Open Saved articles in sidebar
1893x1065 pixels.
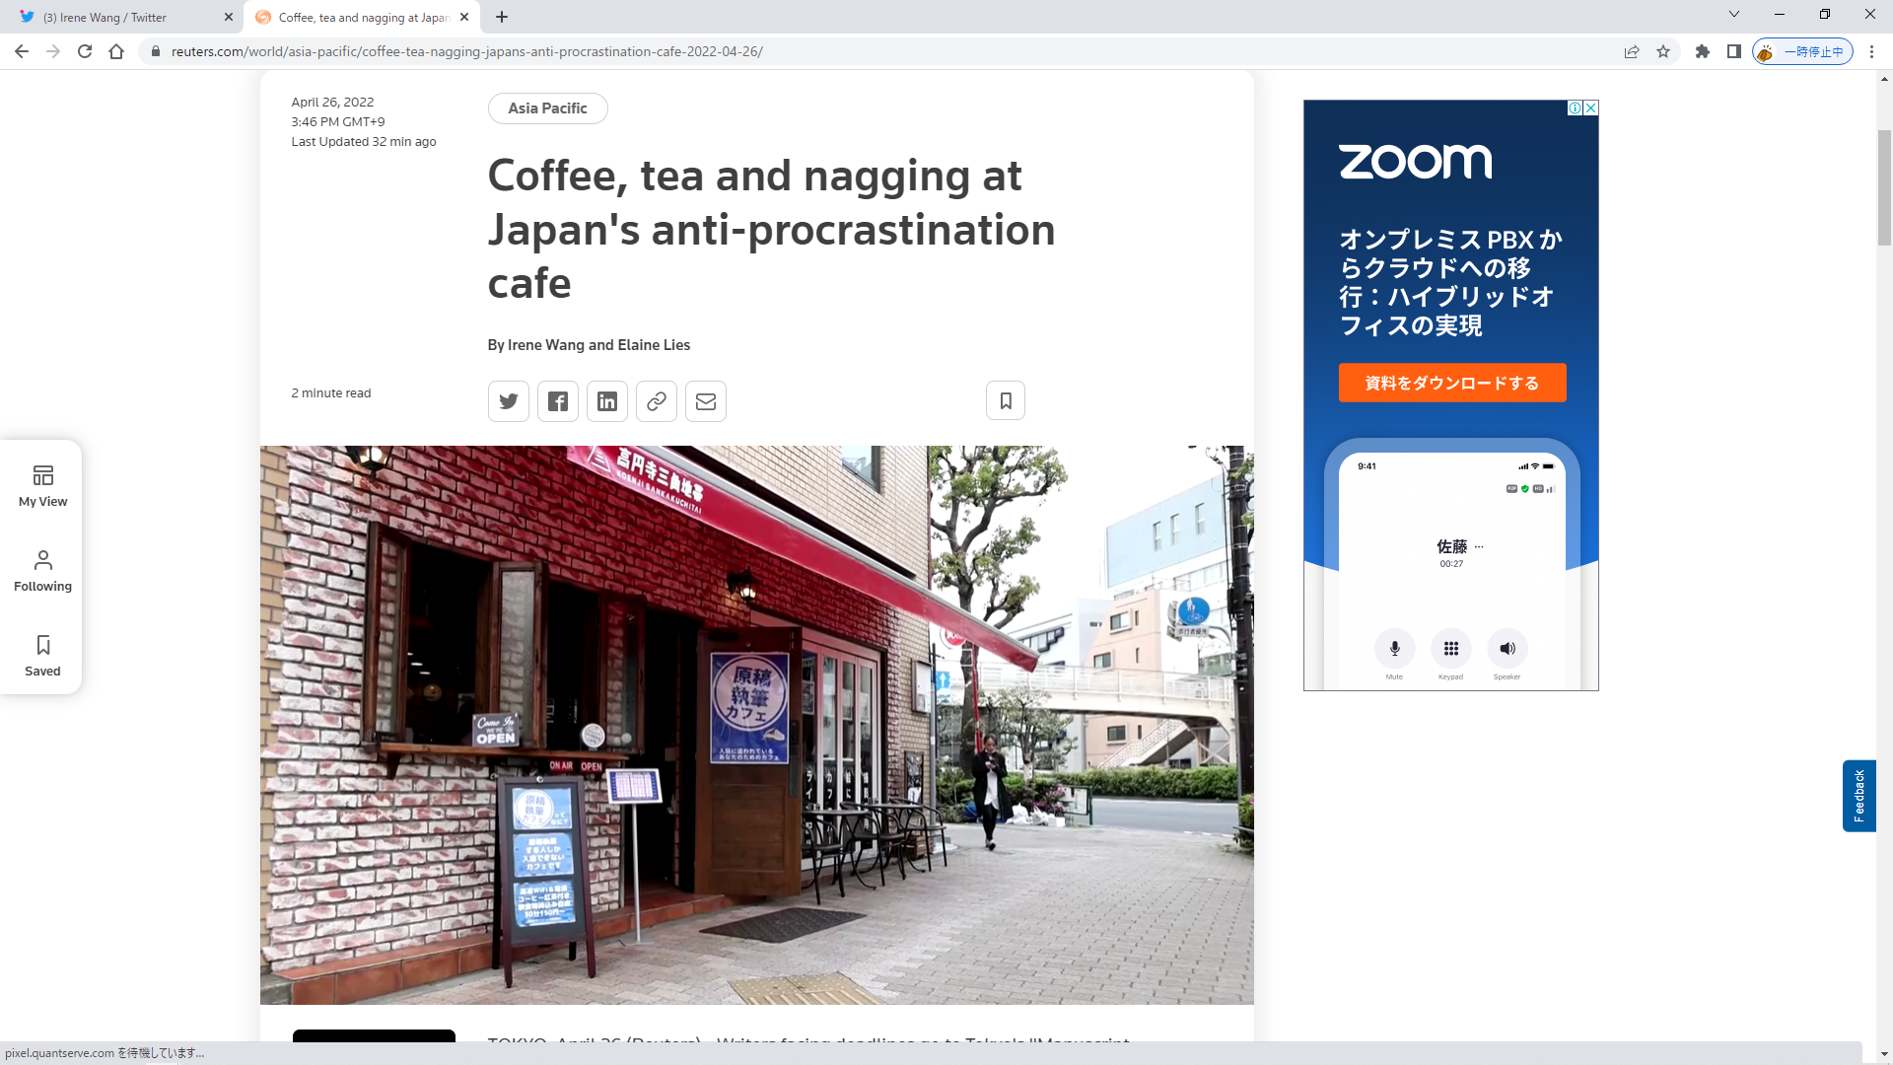42,656
